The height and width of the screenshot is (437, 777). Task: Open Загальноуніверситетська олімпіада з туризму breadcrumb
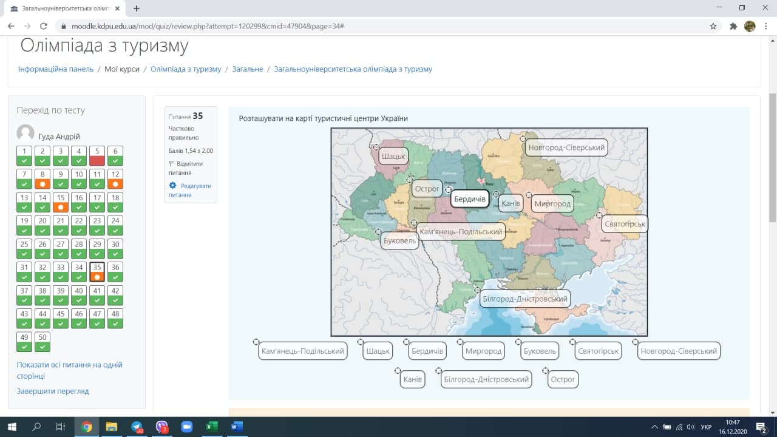[x=353, y=69]
